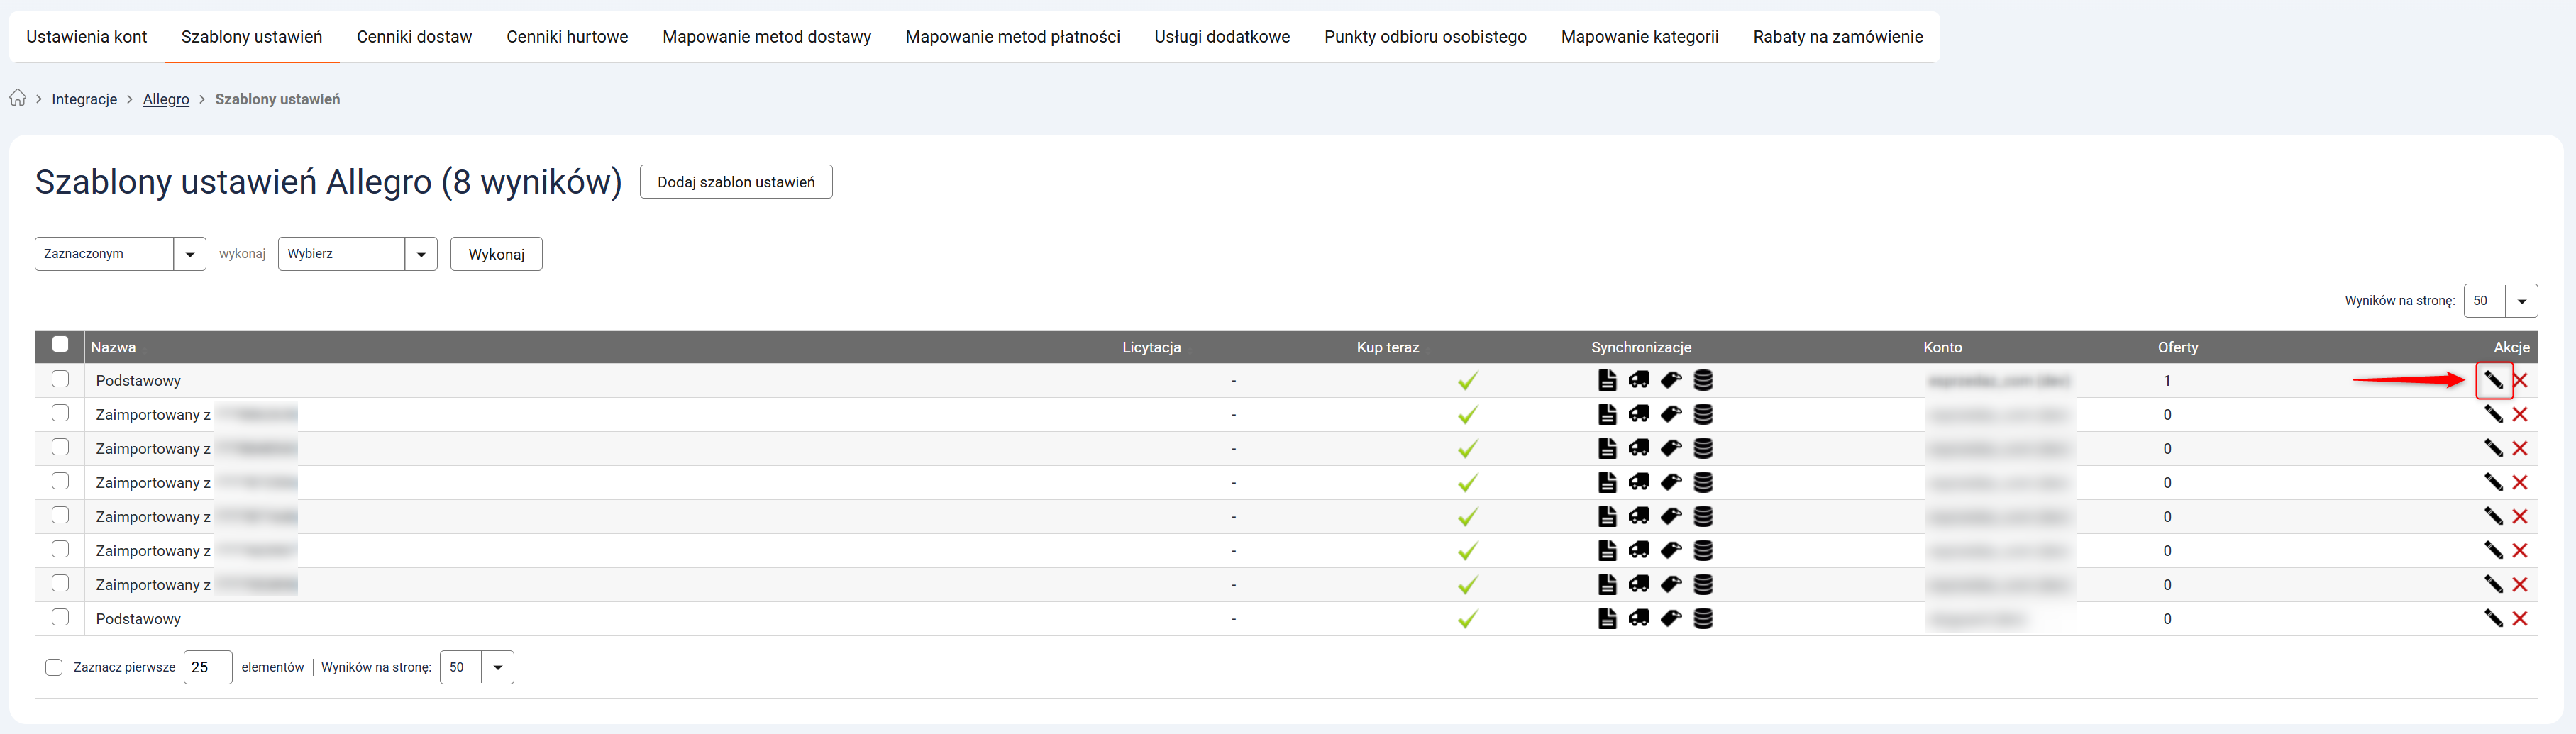
Task: Click the home icon in breadcrumb
Action: [x=18, y=98]
